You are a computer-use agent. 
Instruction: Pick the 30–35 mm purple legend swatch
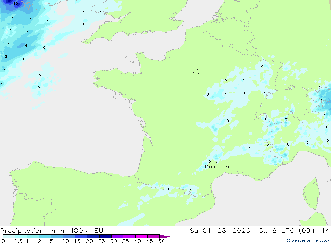[118, 236]
